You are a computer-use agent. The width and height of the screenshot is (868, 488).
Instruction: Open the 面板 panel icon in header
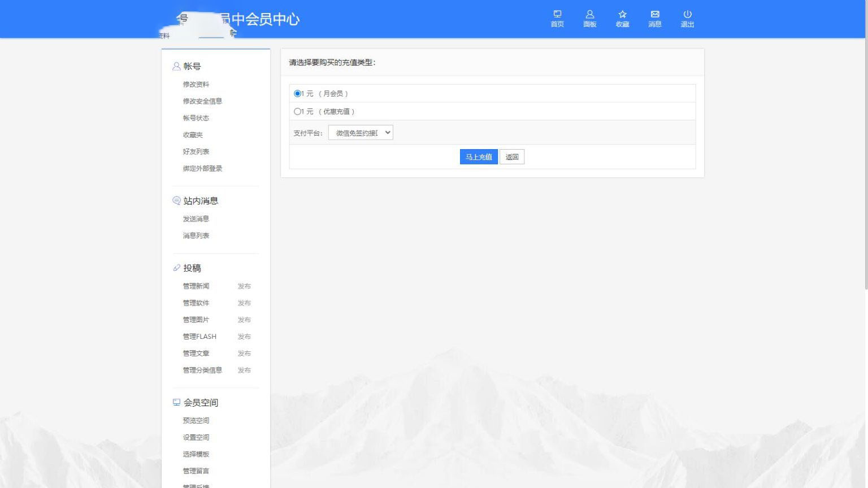click(589, 15)
